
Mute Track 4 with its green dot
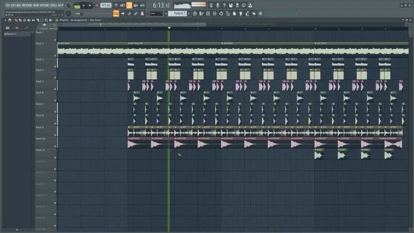coord(55,78)
